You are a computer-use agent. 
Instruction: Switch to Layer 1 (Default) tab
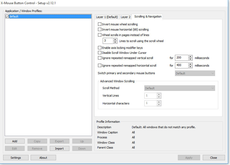(x=107, y=17)
